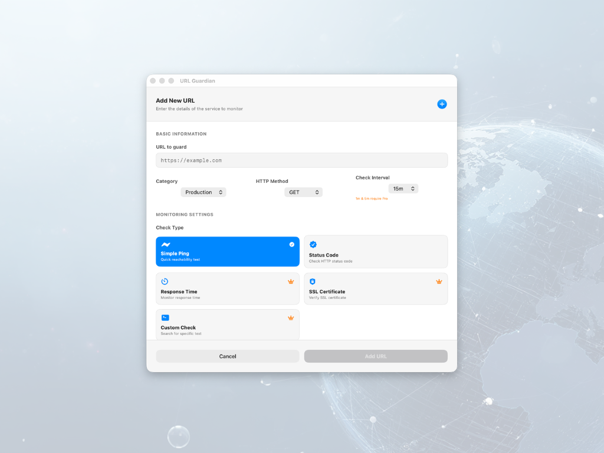Click the 'URL Guardian' window title
This screenshot has width=604, height=453.
click(x=197, y=81)
